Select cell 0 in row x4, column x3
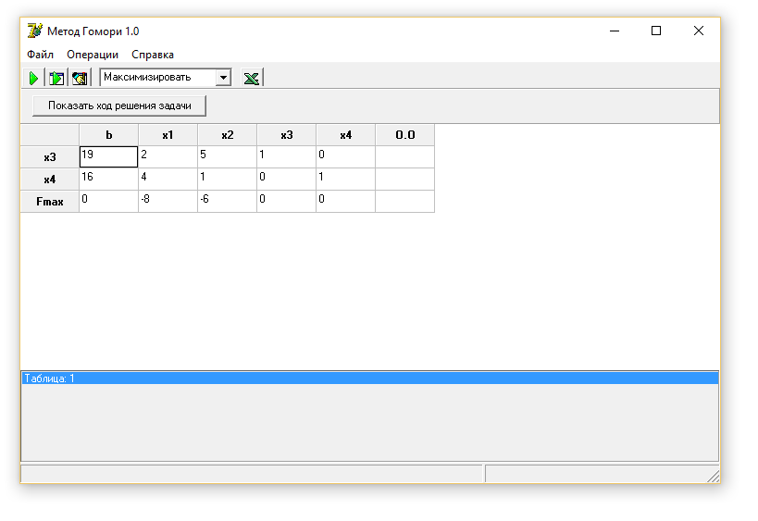758x521 pixels. click(x=286, y=180)
